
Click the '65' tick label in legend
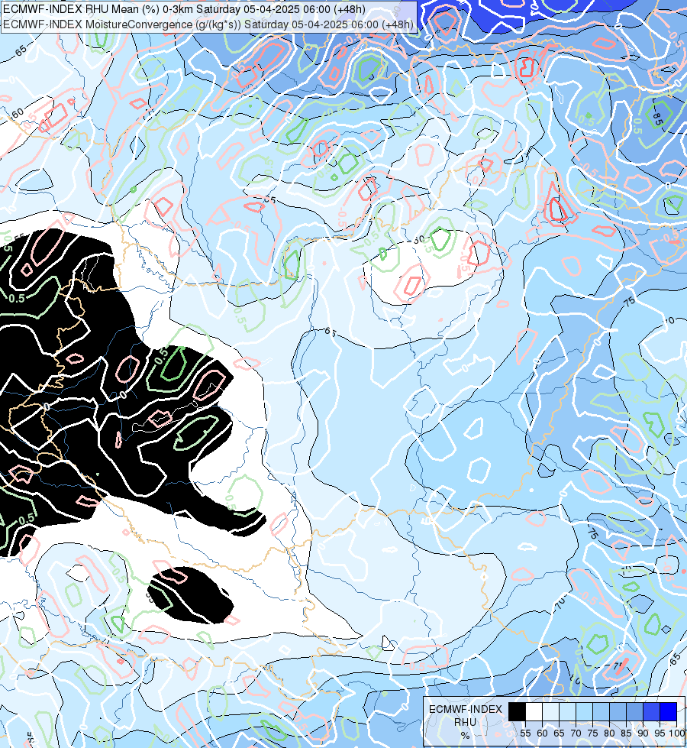click(560, 733)
